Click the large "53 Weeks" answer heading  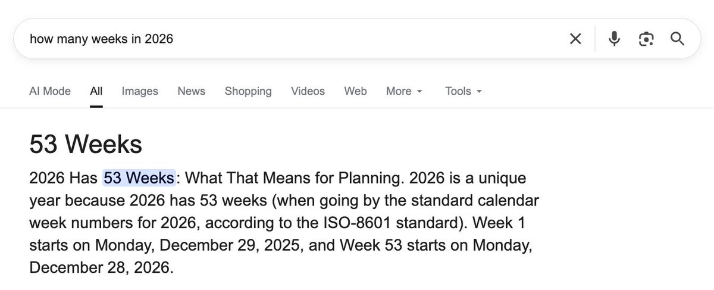[x=86, y=144]
